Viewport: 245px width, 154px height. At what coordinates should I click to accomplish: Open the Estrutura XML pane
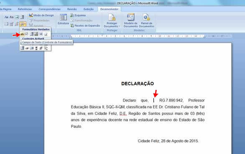click(x=63, y=19)
